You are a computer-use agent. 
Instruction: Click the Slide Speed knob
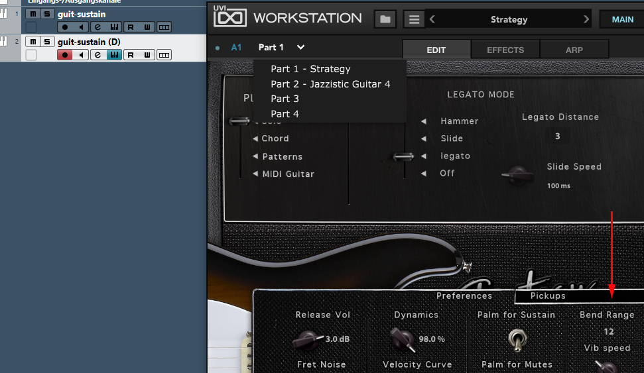[519, 176]
